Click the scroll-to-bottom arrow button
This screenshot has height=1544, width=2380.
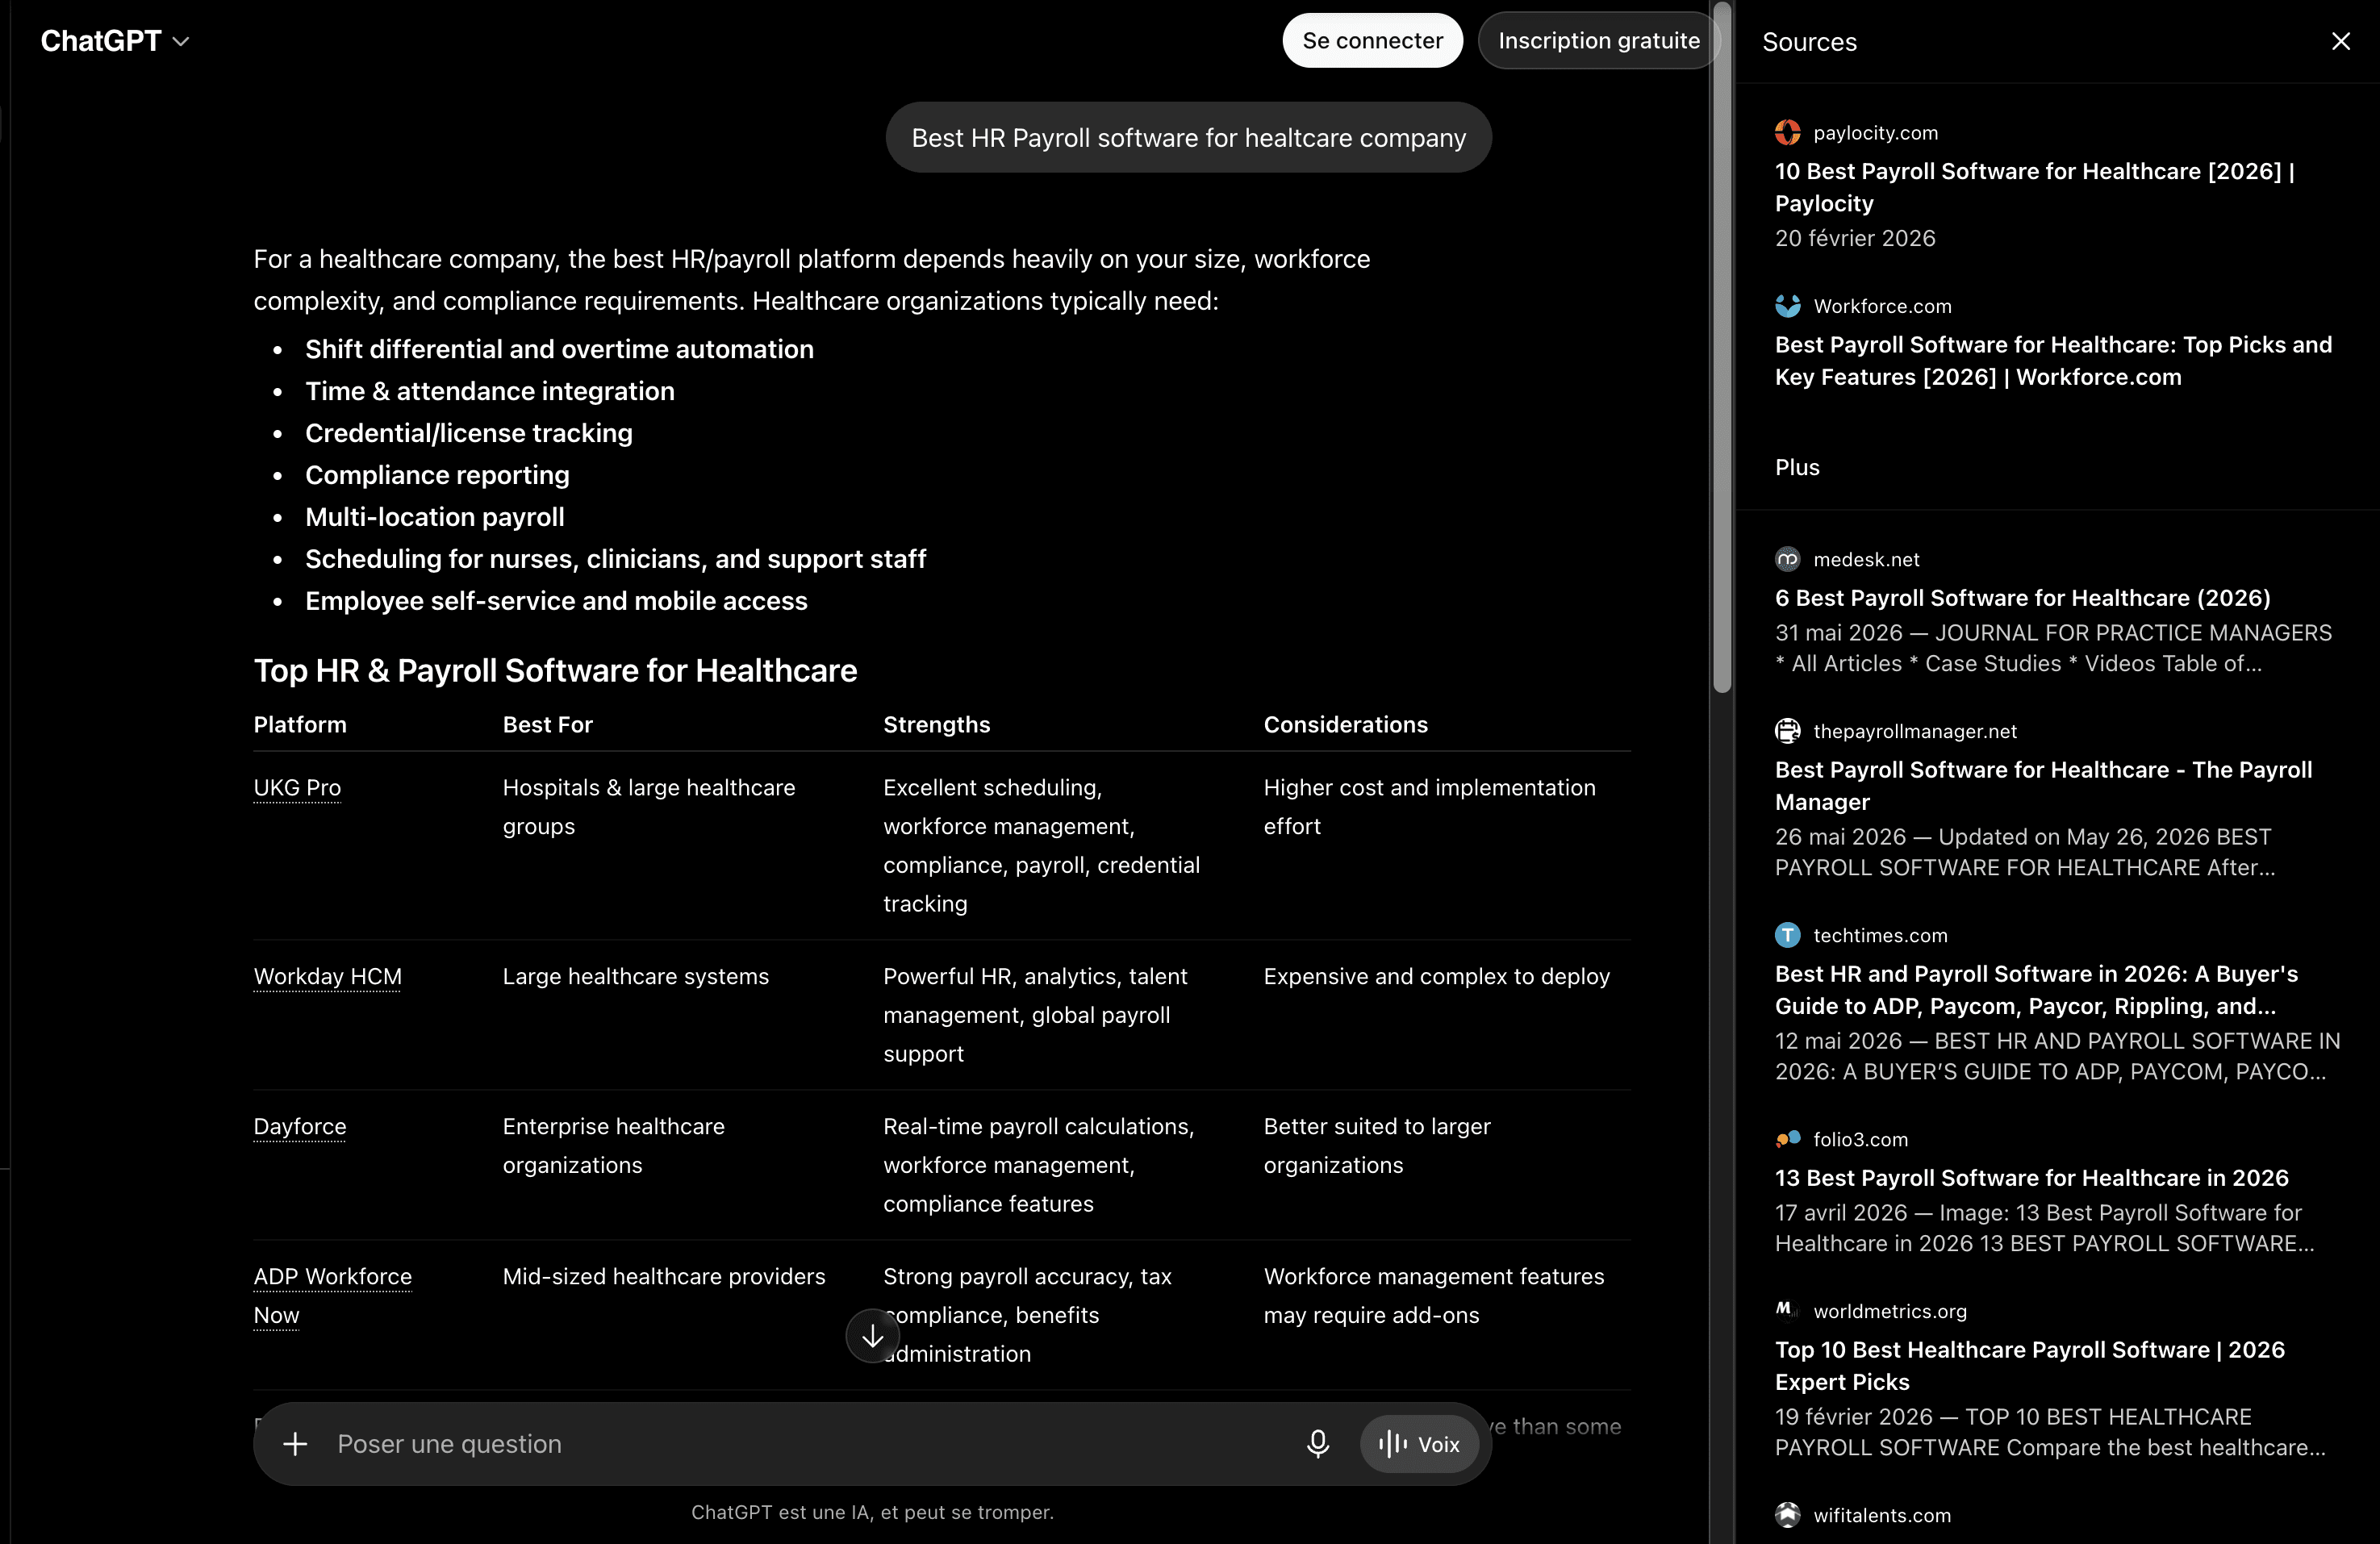pos(873,1336)
